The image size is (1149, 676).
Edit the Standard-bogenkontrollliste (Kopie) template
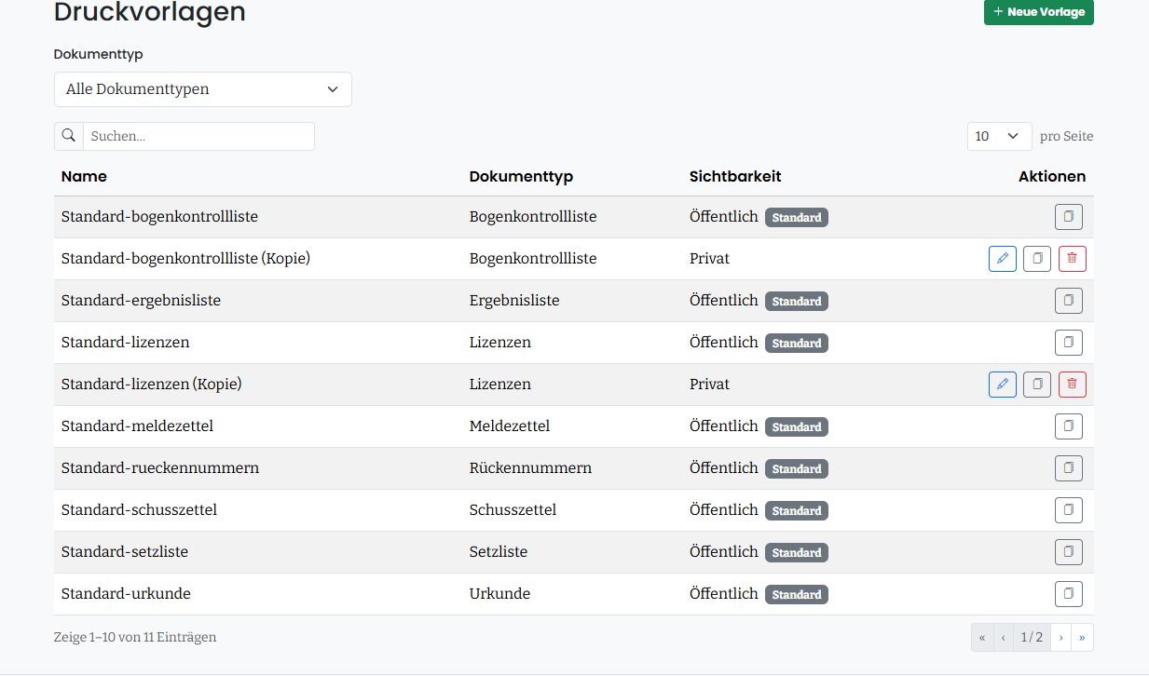click(1003, 259)
